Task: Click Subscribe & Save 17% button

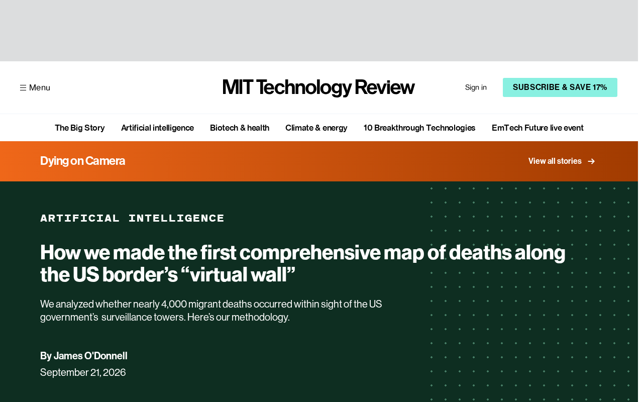Action: coord(560,87)
